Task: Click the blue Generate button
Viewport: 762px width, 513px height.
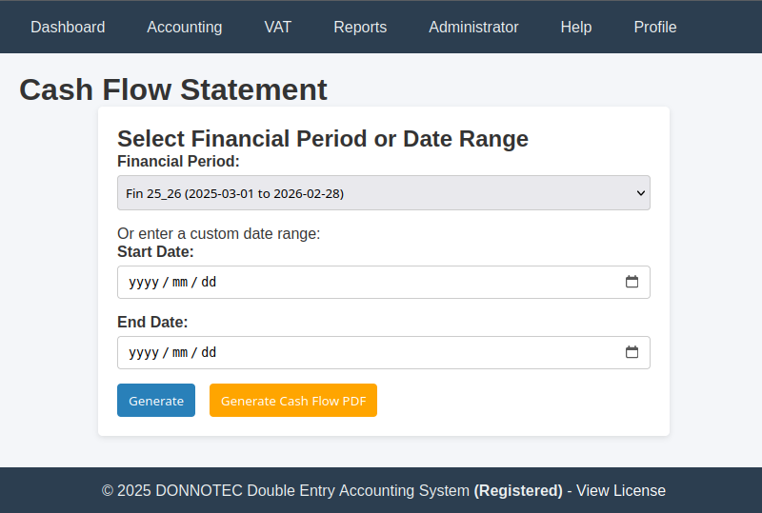Action: click(x=156, y=401)
